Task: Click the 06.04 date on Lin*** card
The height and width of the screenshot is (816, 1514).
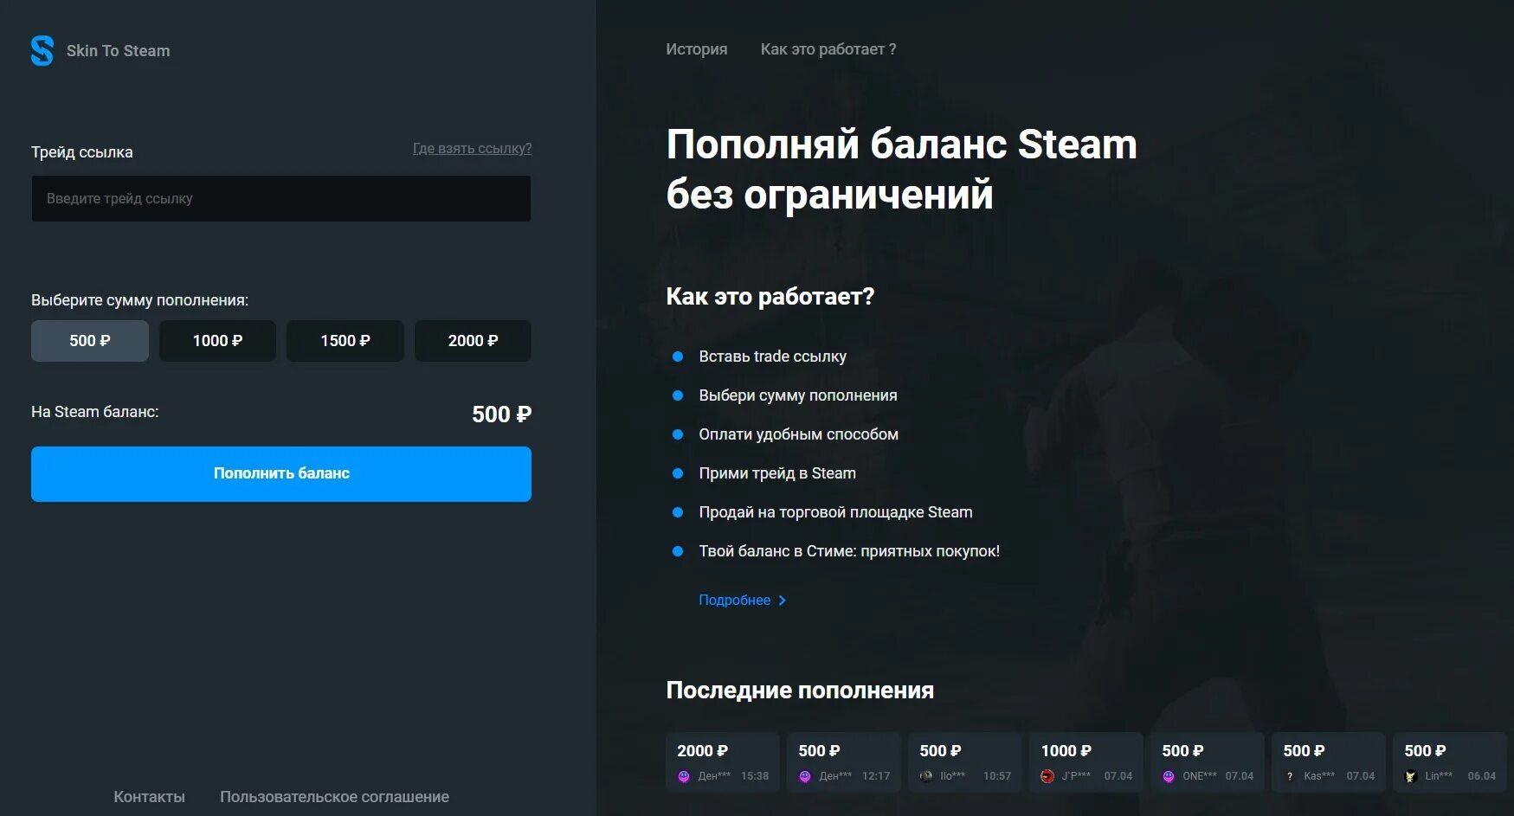Action: pos(1481,776)
